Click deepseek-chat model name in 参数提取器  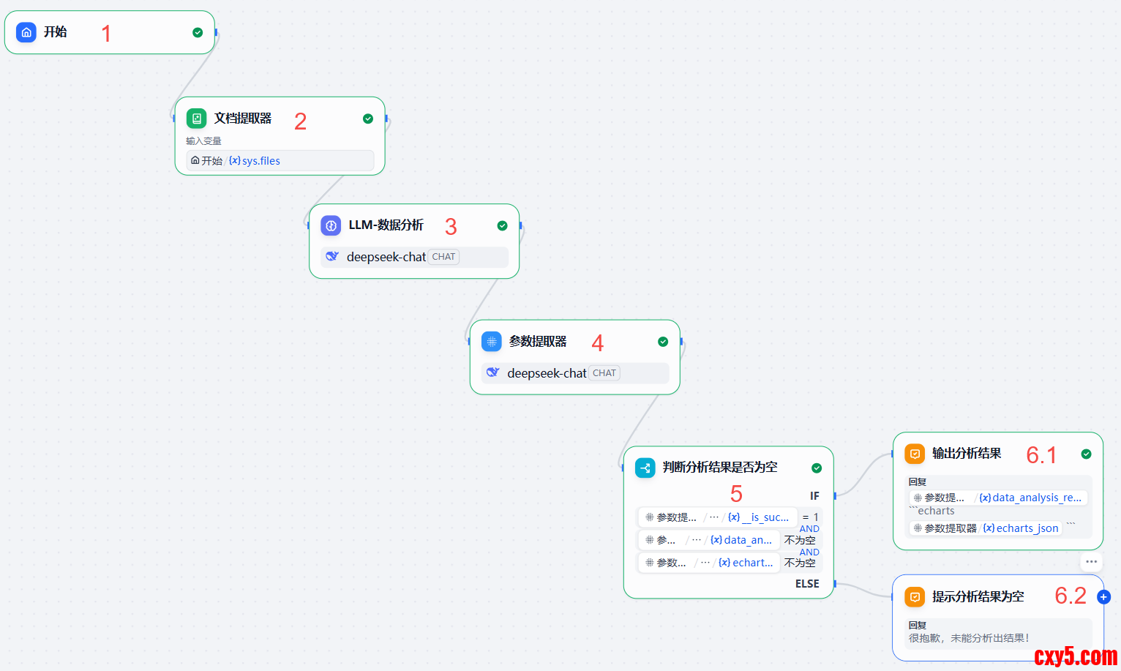(547, 373)
